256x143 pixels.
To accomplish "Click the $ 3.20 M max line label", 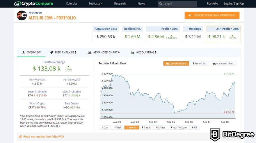I will click(229, 74).
